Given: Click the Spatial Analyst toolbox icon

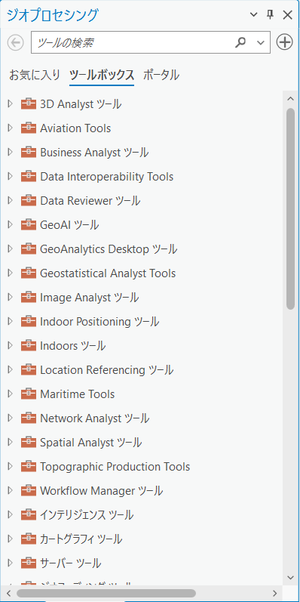Looking at the screenshot, I should click(29, 443).
